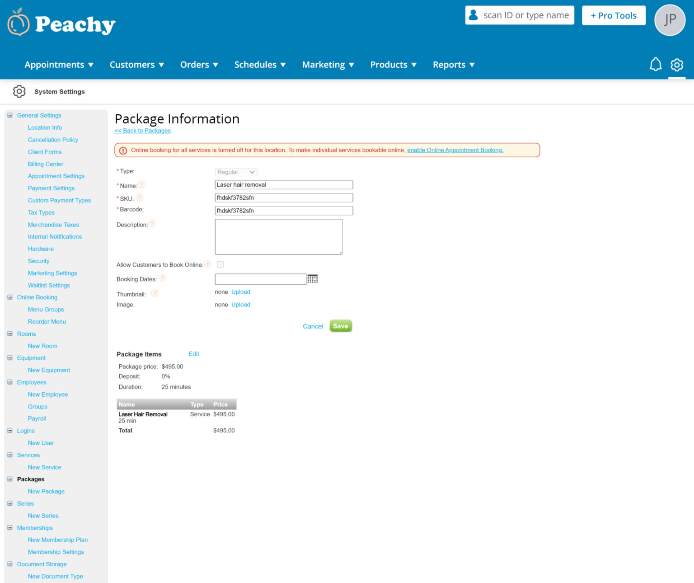Go back via Back to Packages link
Viewport: 694px width, 583px height.
pyautogui.click(x=143, y=131)
